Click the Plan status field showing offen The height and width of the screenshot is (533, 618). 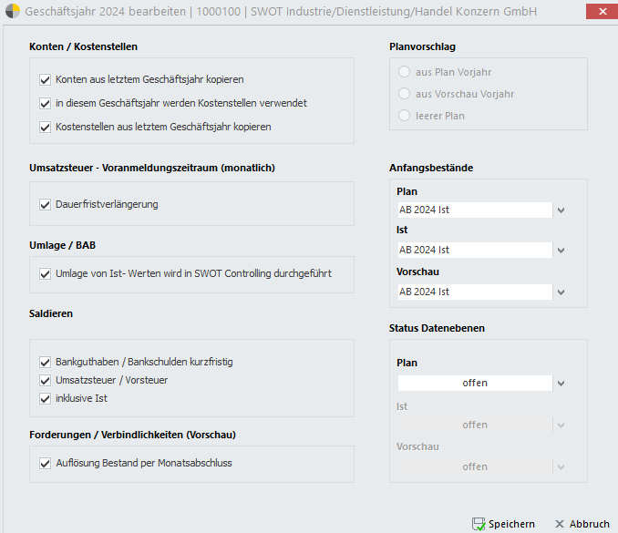[475, 384]
